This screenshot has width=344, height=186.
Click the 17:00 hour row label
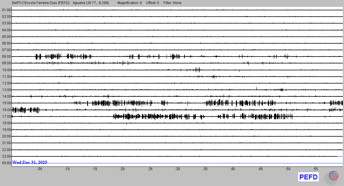point(6,117)
